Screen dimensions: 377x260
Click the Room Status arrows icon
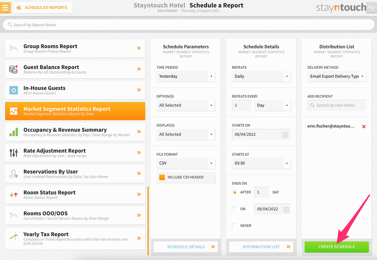tap(14, 195)
